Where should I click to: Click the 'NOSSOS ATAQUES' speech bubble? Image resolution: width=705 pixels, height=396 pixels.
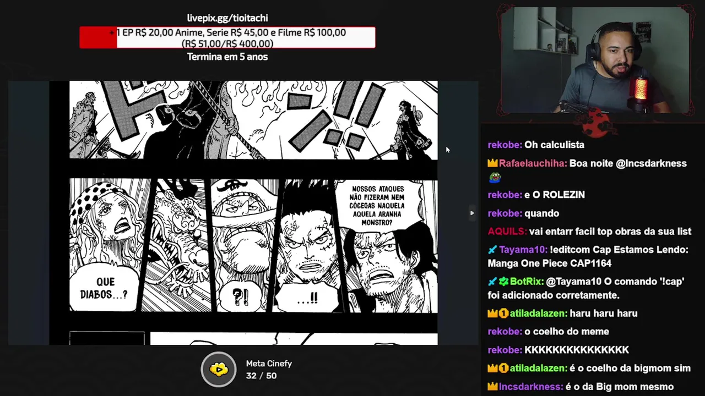tap(378, 206)
